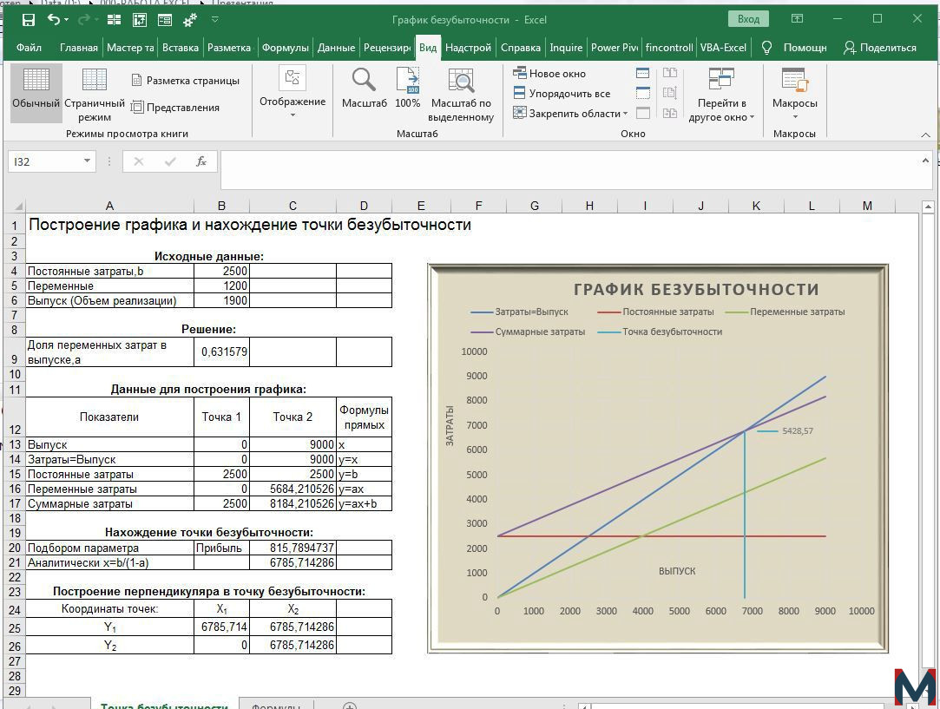The height and width of the screenshot is (709, 940).
Task: Click View Side by Side icon
Action: click(669, 73)
